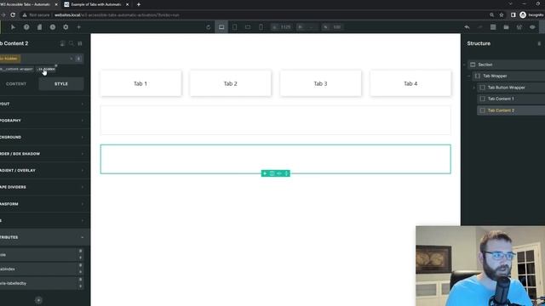Image resolution: width=545 pixels, height=306 pixels.
Task: Click the aria-labelledby attribute field
Action: coord(38,283)
